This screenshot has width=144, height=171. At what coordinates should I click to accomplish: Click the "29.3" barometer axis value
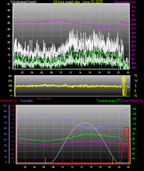click(133, 46)
